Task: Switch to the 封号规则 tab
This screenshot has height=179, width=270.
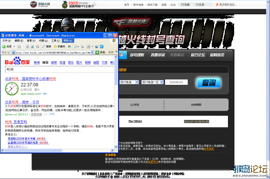Action: [137, 55]
